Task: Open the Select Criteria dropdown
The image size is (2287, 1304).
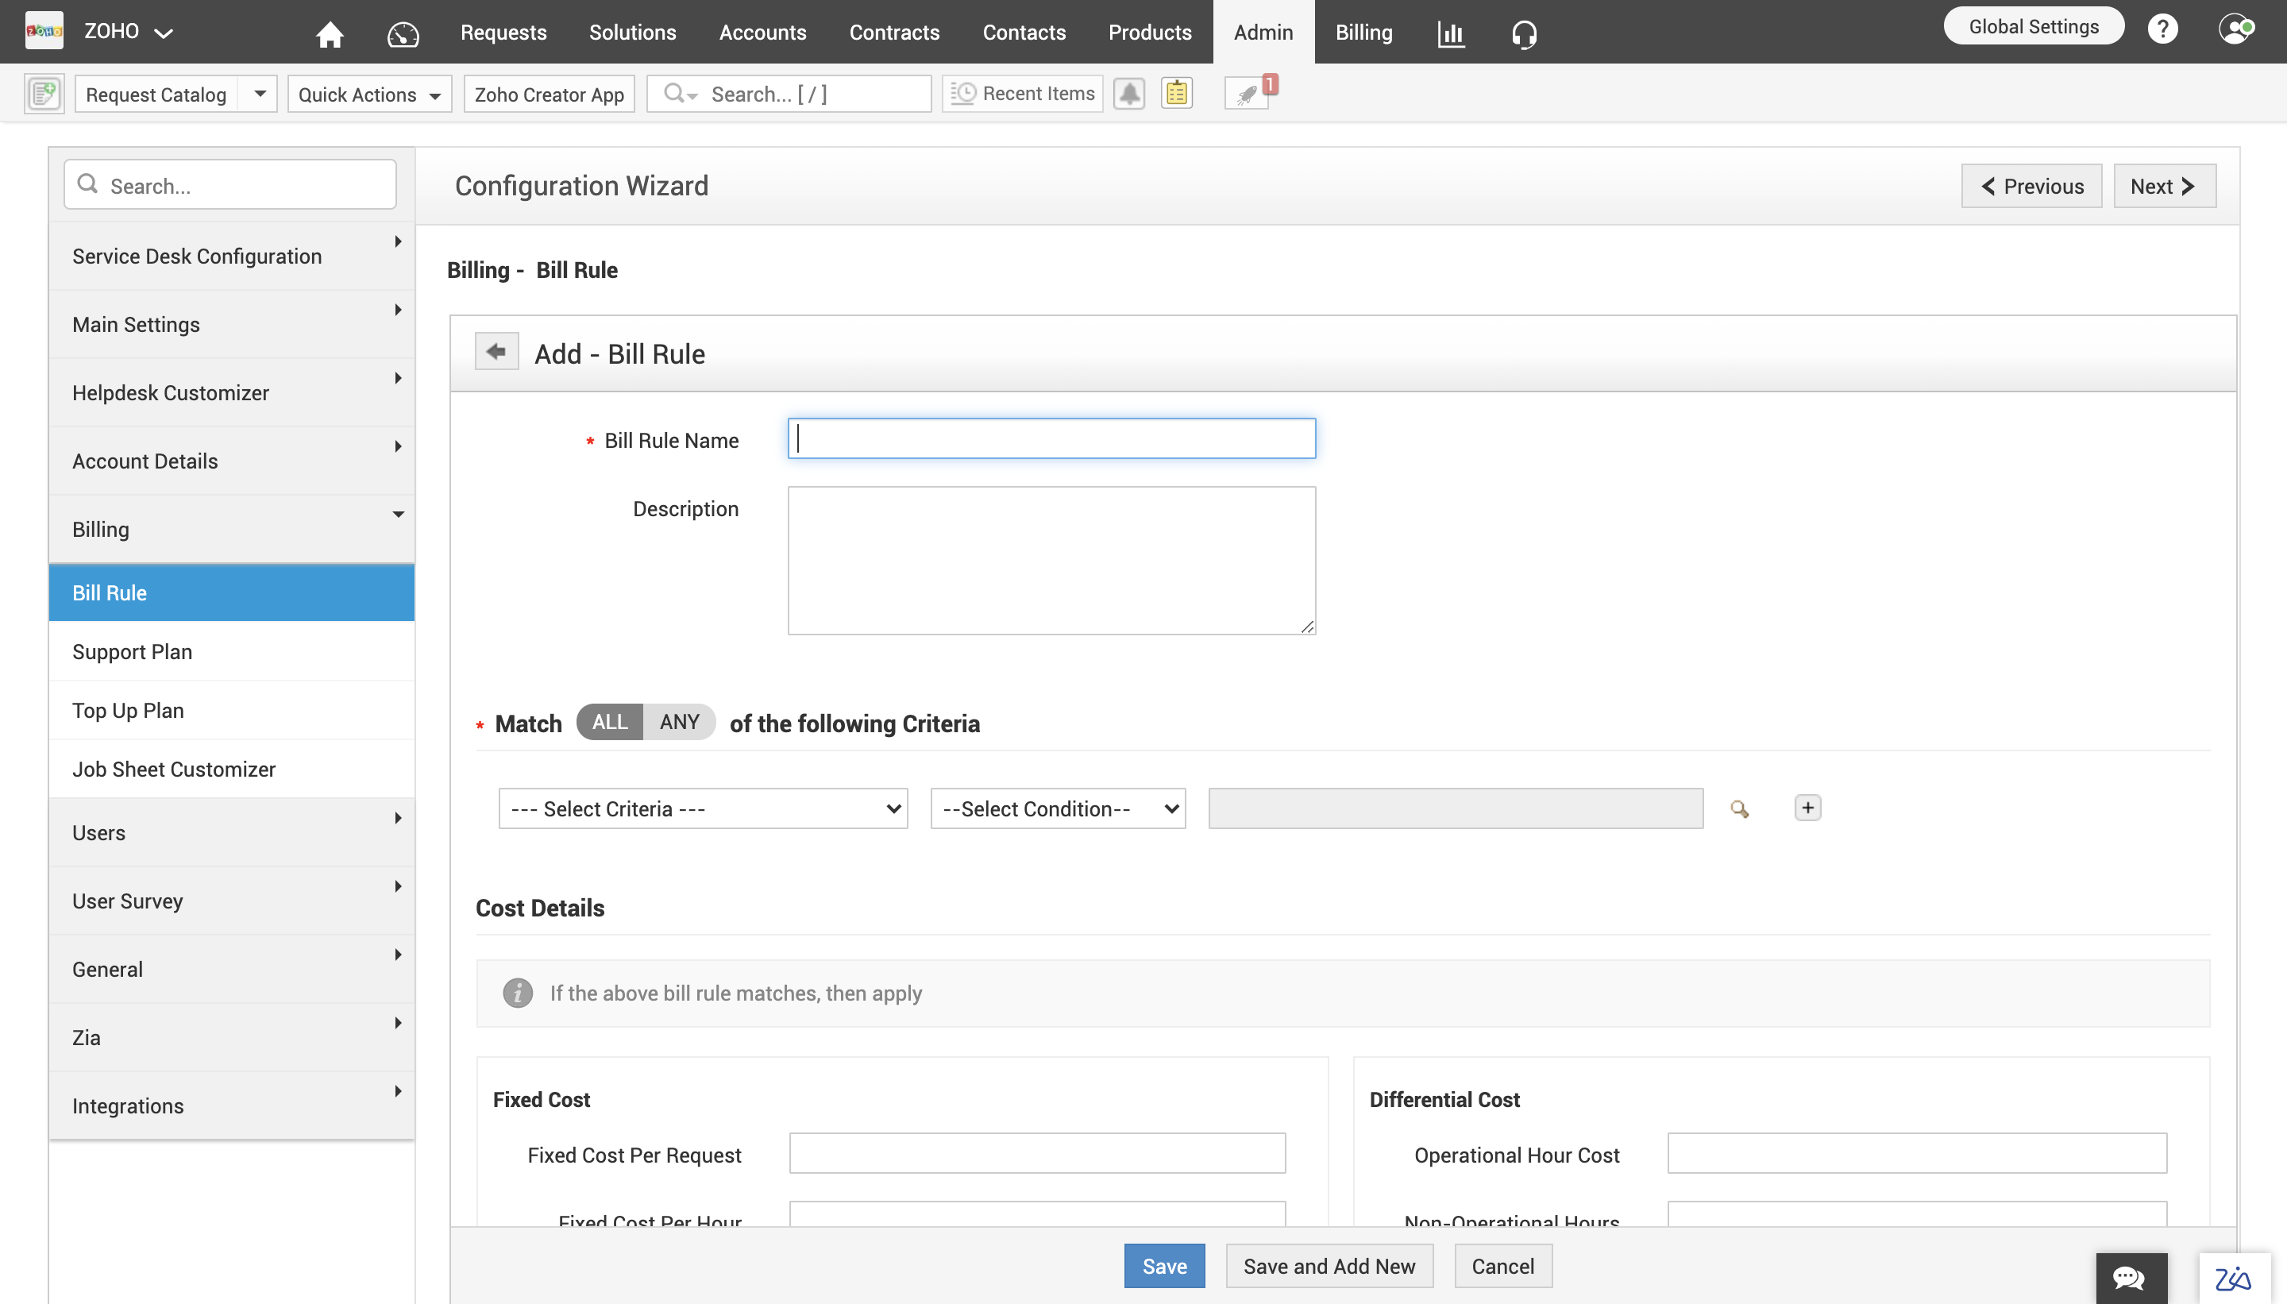Action: point(702,808)
